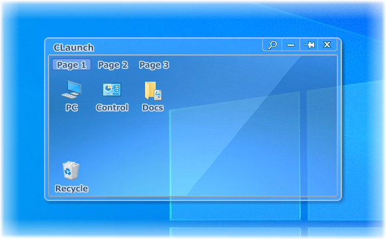The height and width of the screenshot is (239, 386).
Task: Switch to the Page 3 tab
Action: (x=154, y=65)
